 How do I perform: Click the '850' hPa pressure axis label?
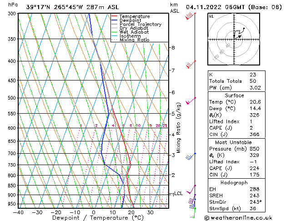(x=13, y=186)
